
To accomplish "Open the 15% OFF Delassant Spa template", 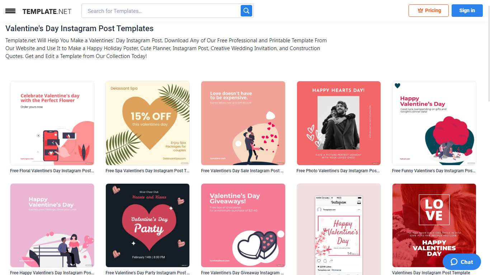I will pos(148,123).
